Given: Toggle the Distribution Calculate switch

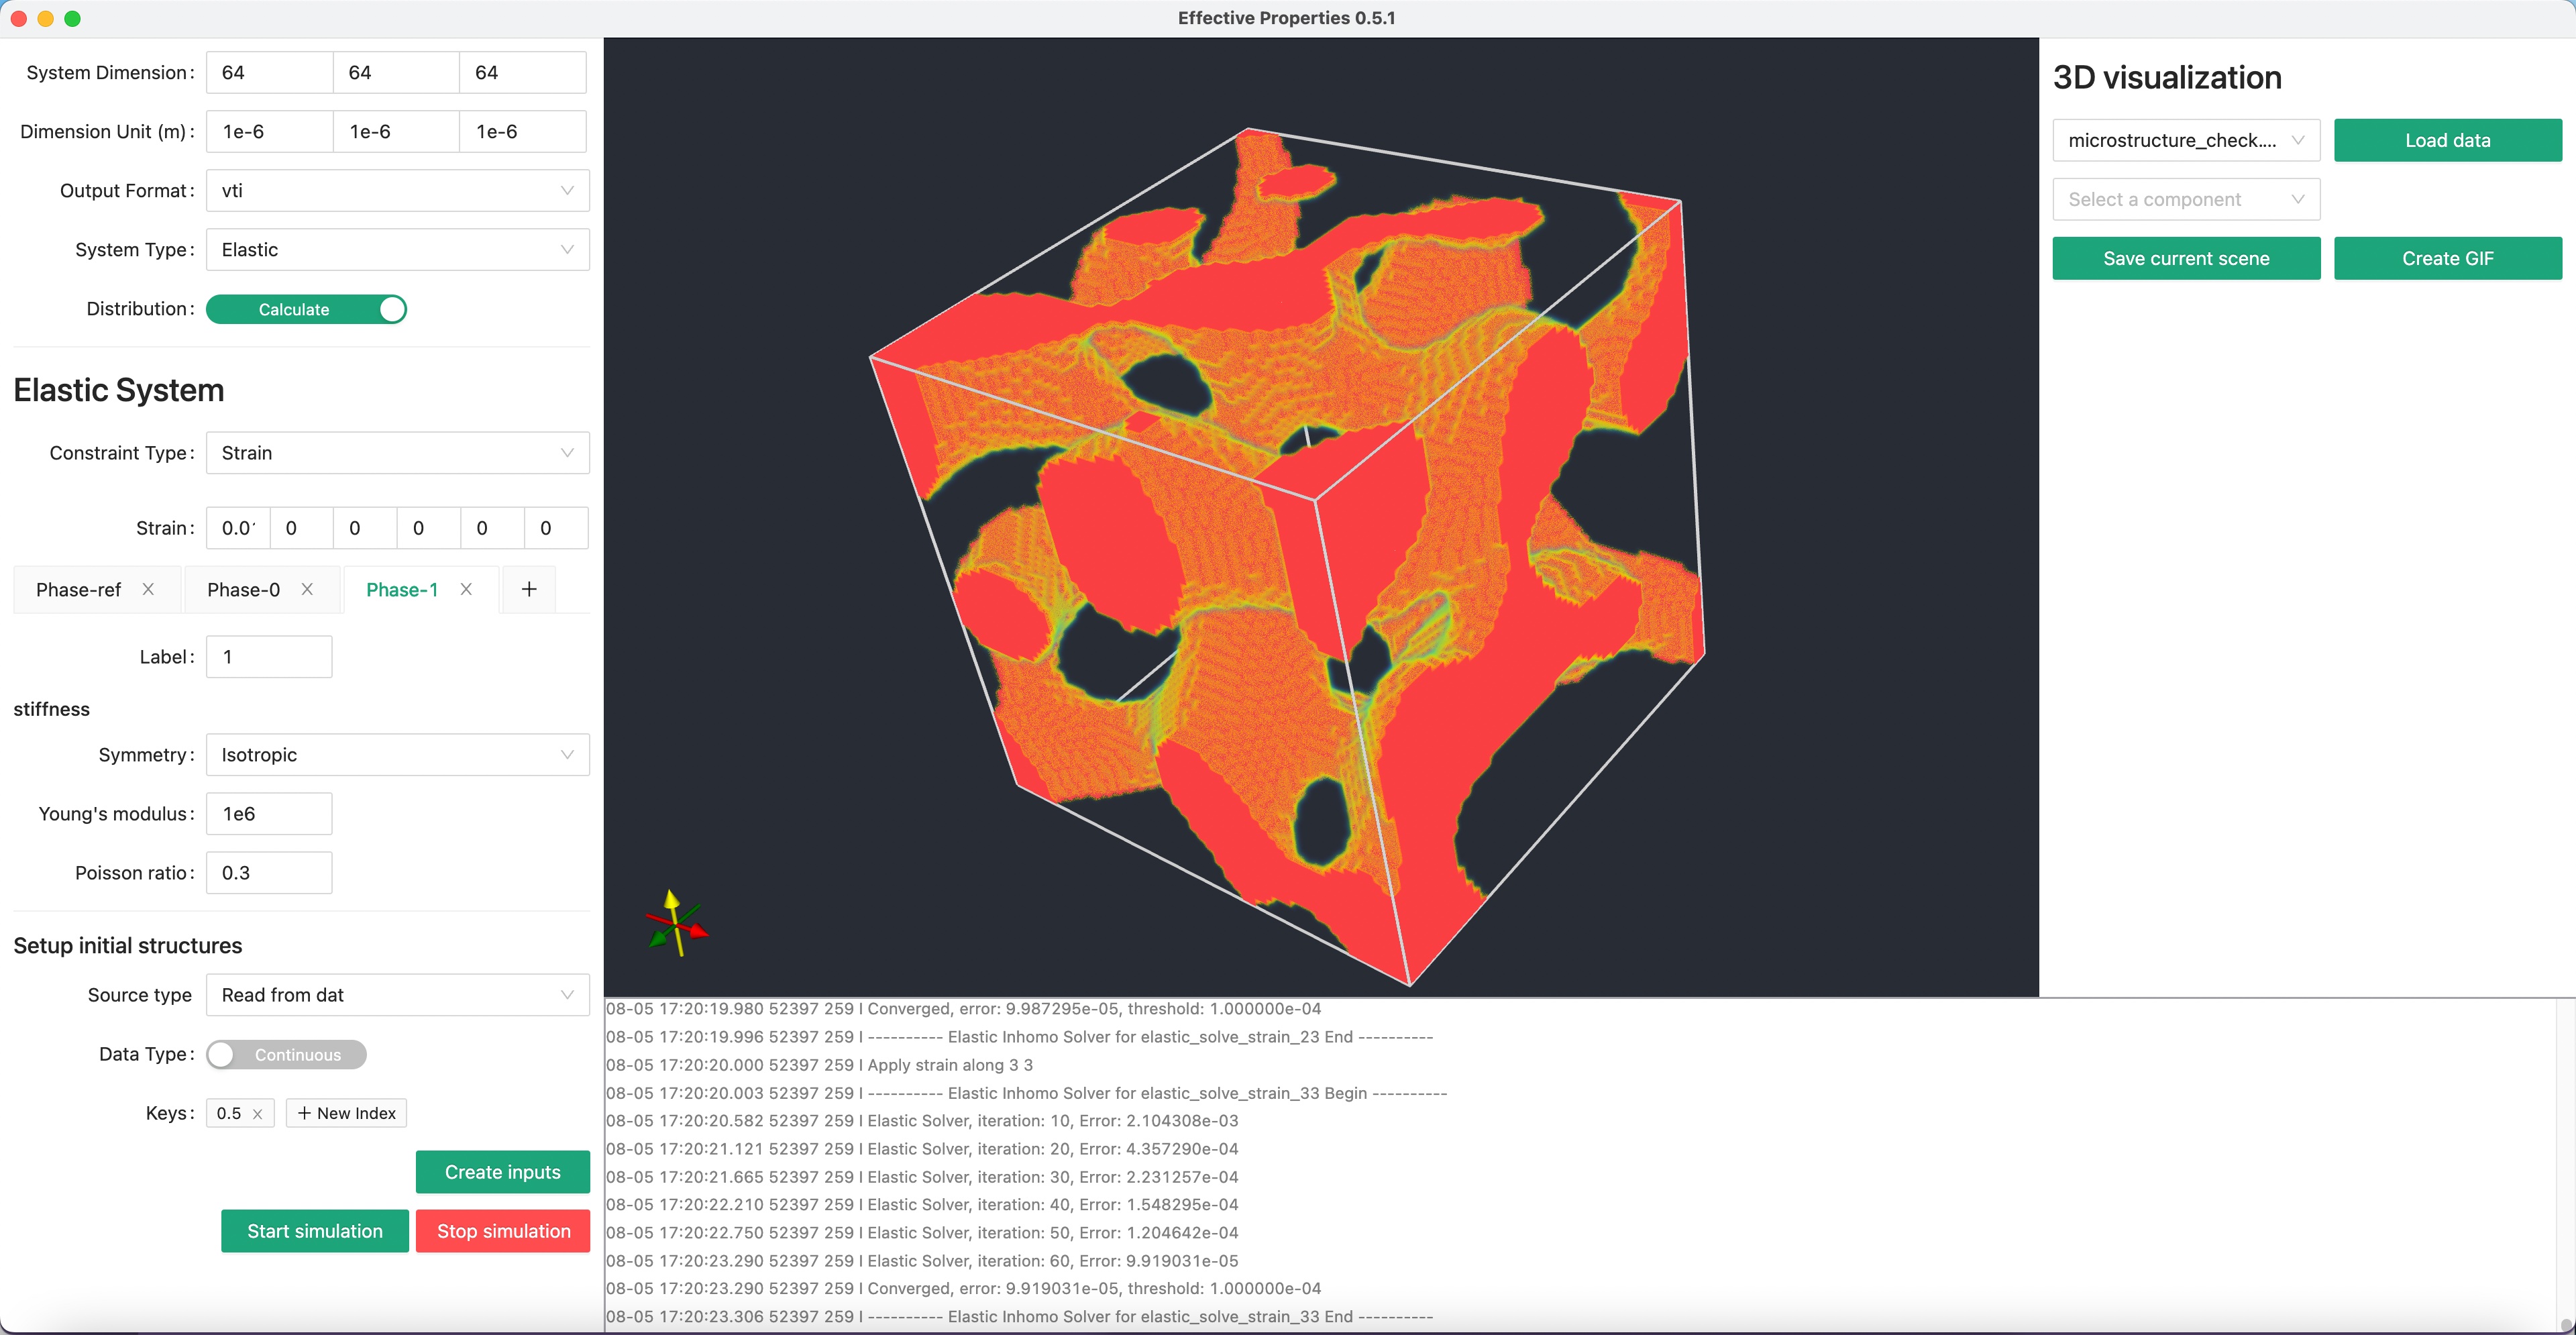Looking at the screenshot, I should 306,309.
